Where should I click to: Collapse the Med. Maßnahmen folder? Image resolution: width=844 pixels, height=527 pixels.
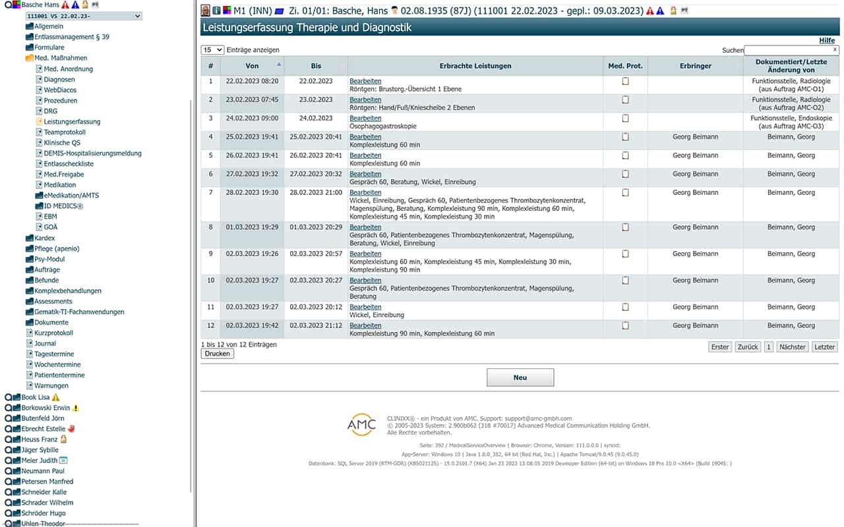click(30, 58)
